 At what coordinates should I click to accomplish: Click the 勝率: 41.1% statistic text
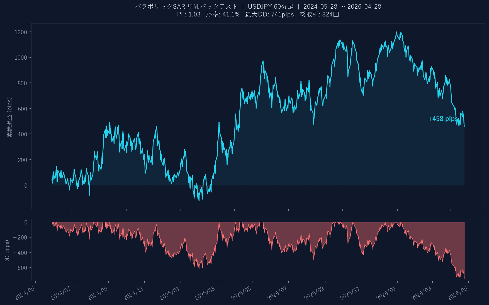tap(223, 14)
